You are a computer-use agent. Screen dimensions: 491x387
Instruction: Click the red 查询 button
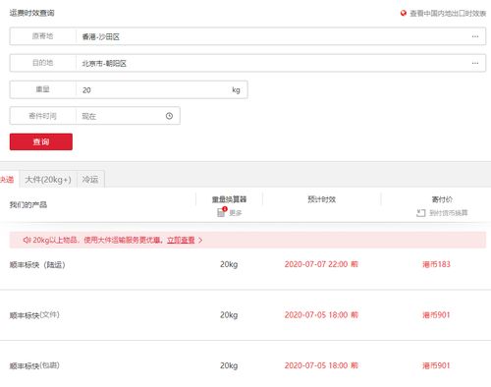[41, 141]
